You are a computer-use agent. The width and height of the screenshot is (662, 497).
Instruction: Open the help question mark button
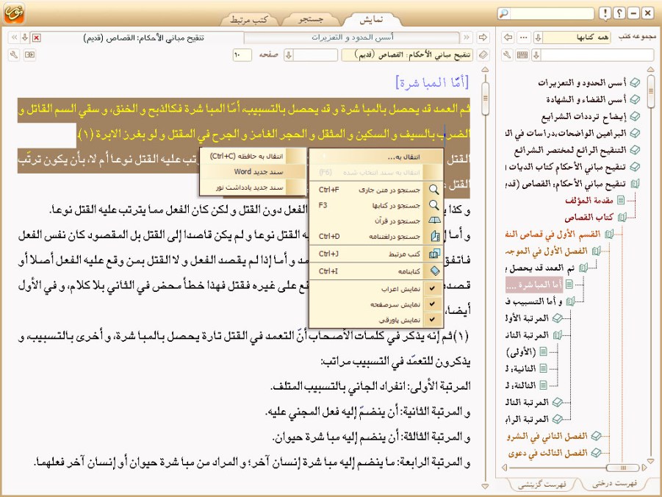(619, 14)
